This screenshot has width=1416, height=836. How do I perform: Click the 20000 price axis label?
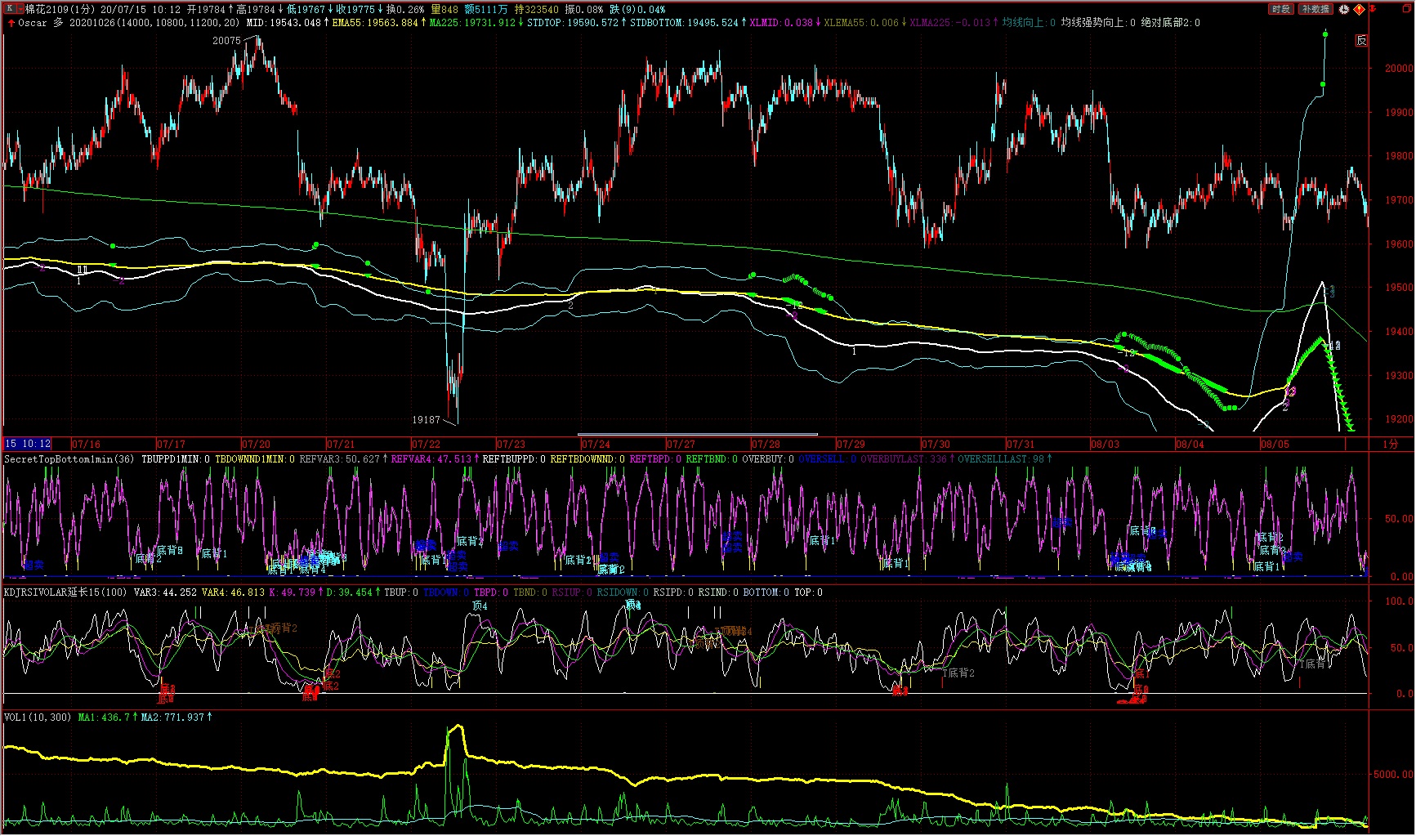coord(1399,69)
